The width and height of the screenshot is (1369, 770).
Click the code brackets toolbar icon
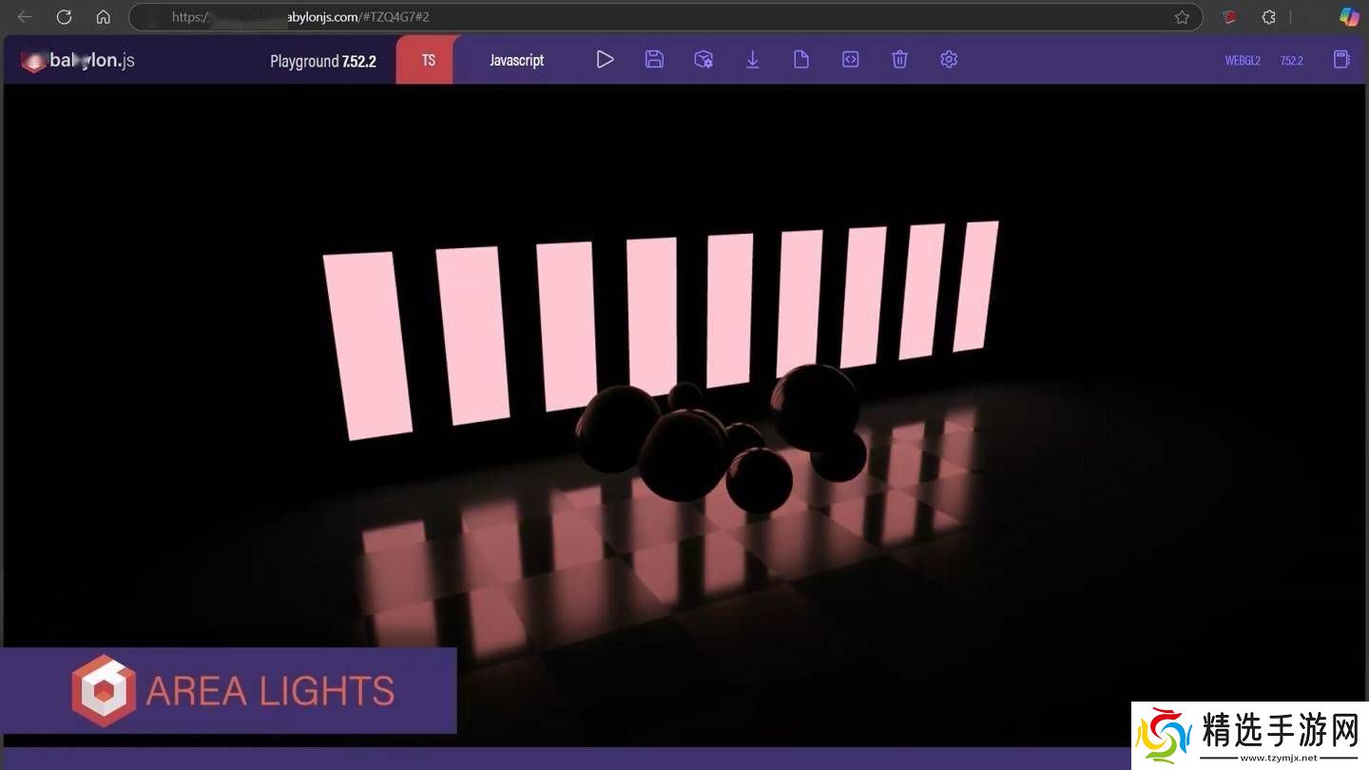coord(851,60)
